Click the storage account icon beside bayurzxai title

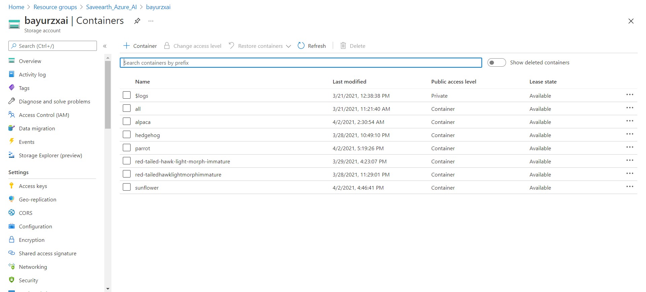(14, 24)
